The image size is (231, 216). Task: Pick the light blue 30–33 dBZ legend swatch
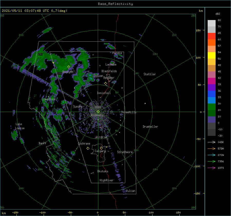click(211, 100)
